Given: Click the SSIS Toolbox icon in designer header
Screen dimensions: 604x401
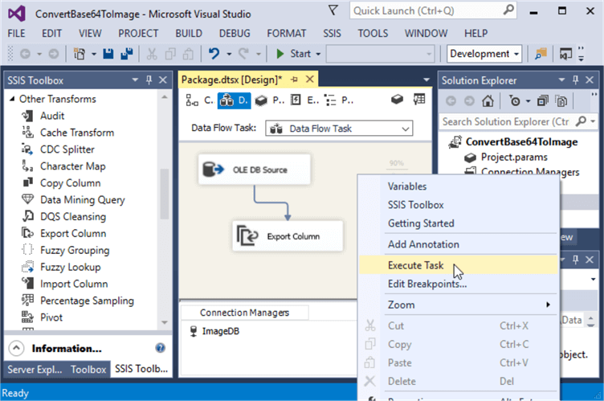Looking at the screenshot, I should 397,100.
